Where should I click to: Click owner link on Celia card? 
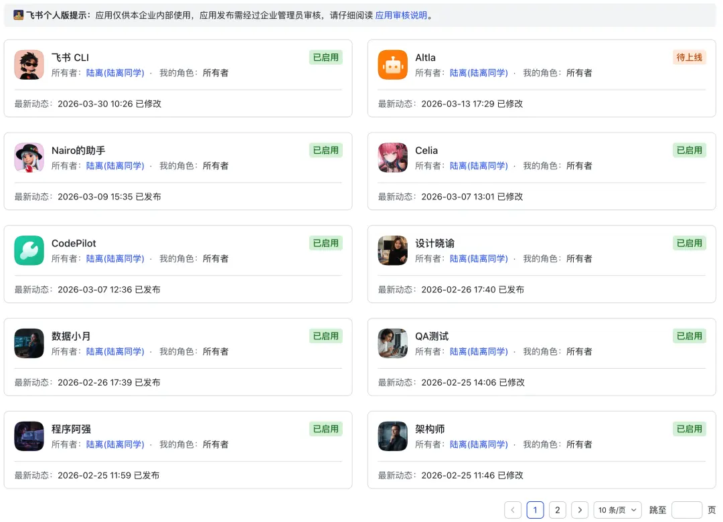click(479, 165)
